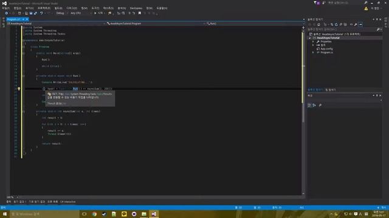Select the 참조 References node
The image size is (389, 218).
[323, 45]
